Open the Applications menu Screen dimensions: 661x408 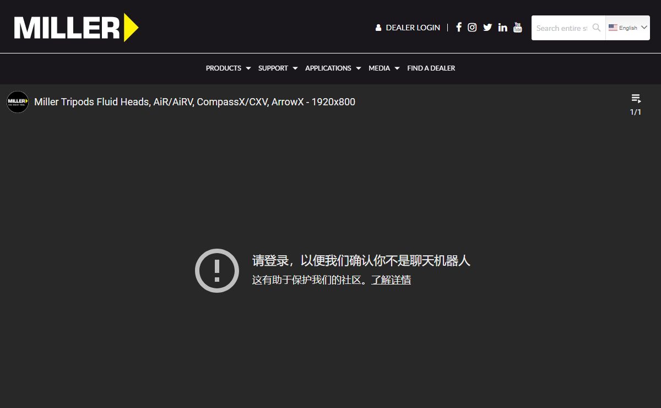click(x=333, y=68)
